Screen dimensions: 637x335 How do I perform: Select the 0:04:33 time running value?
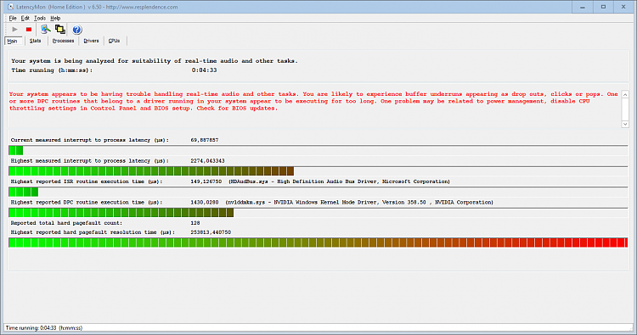204,70
